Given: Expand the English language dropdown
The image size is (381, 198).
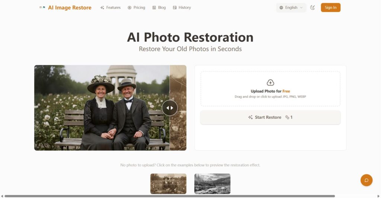Looking at the screenshot, I should click(291, 7).
